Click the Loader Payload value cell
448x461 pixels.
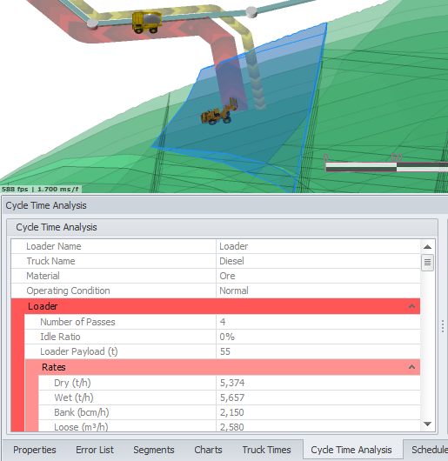tap(318, 351)
